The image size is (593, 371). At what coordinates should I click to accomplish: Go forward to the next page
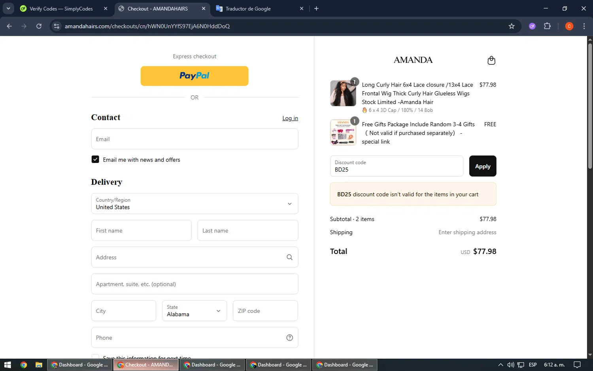coord(24,26)
